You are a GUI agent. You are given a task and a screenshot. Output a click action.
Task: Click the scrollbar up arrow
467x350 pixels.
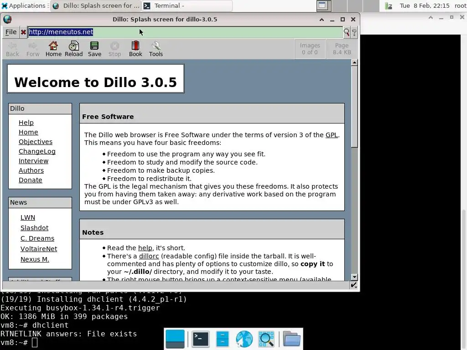(x=354, y=62)
